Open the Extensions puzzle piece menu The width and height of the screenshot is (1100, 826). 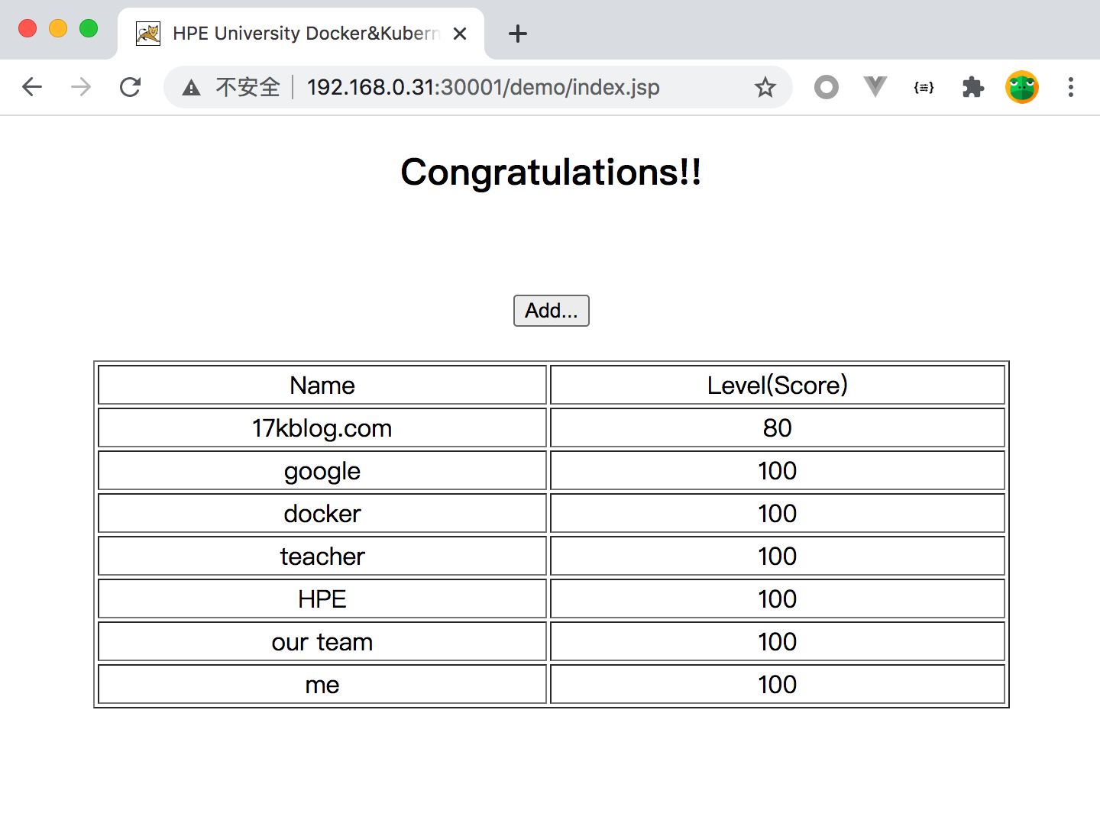(972, 87)
